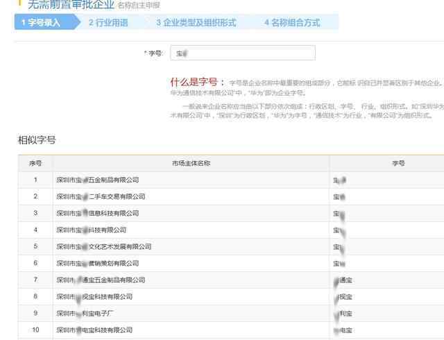Switch to step 4 名称组合方式
This screenshot has height=340, width=444.
click(291, 22)
